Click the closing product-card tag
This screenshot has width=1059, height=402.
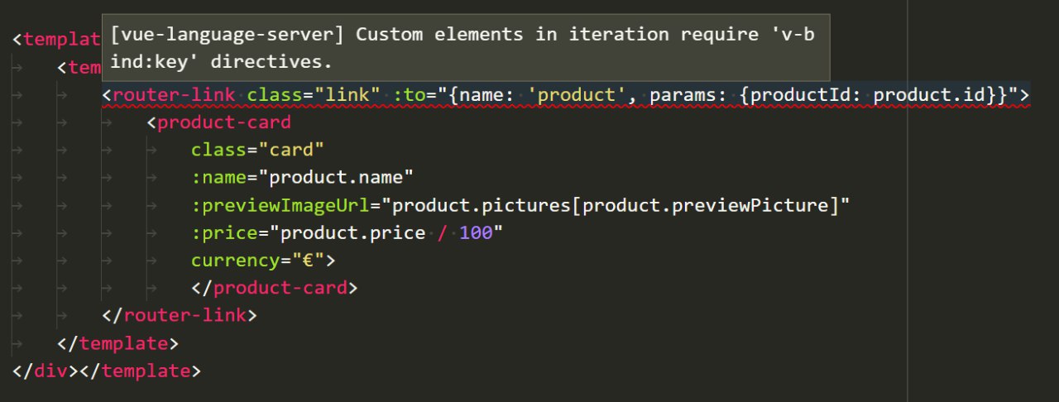click(x=280, y=287)
